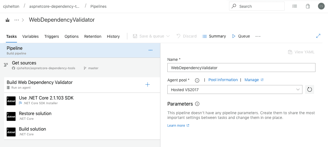Open the breadcrumb ellipsis before WebDependencyValidator
Viewport: 328px width, 147px height.
point(17,20)
